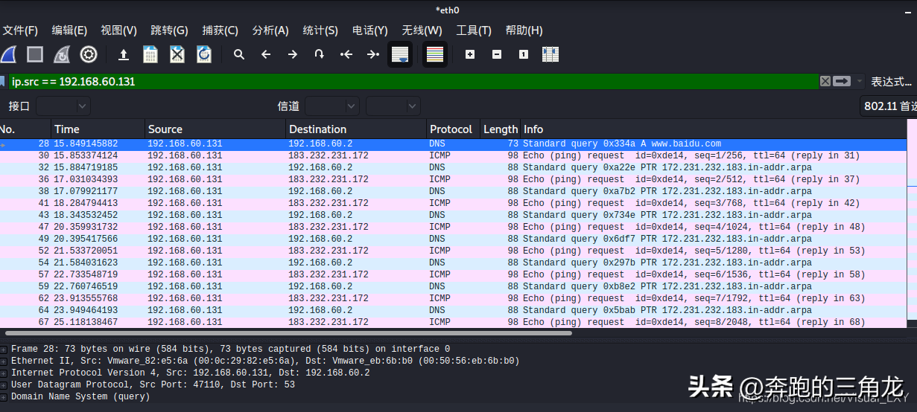Open the 接口 interface dropdown
Image resolution: width=917 pixels, height=412 pixels.
[63, 106]
